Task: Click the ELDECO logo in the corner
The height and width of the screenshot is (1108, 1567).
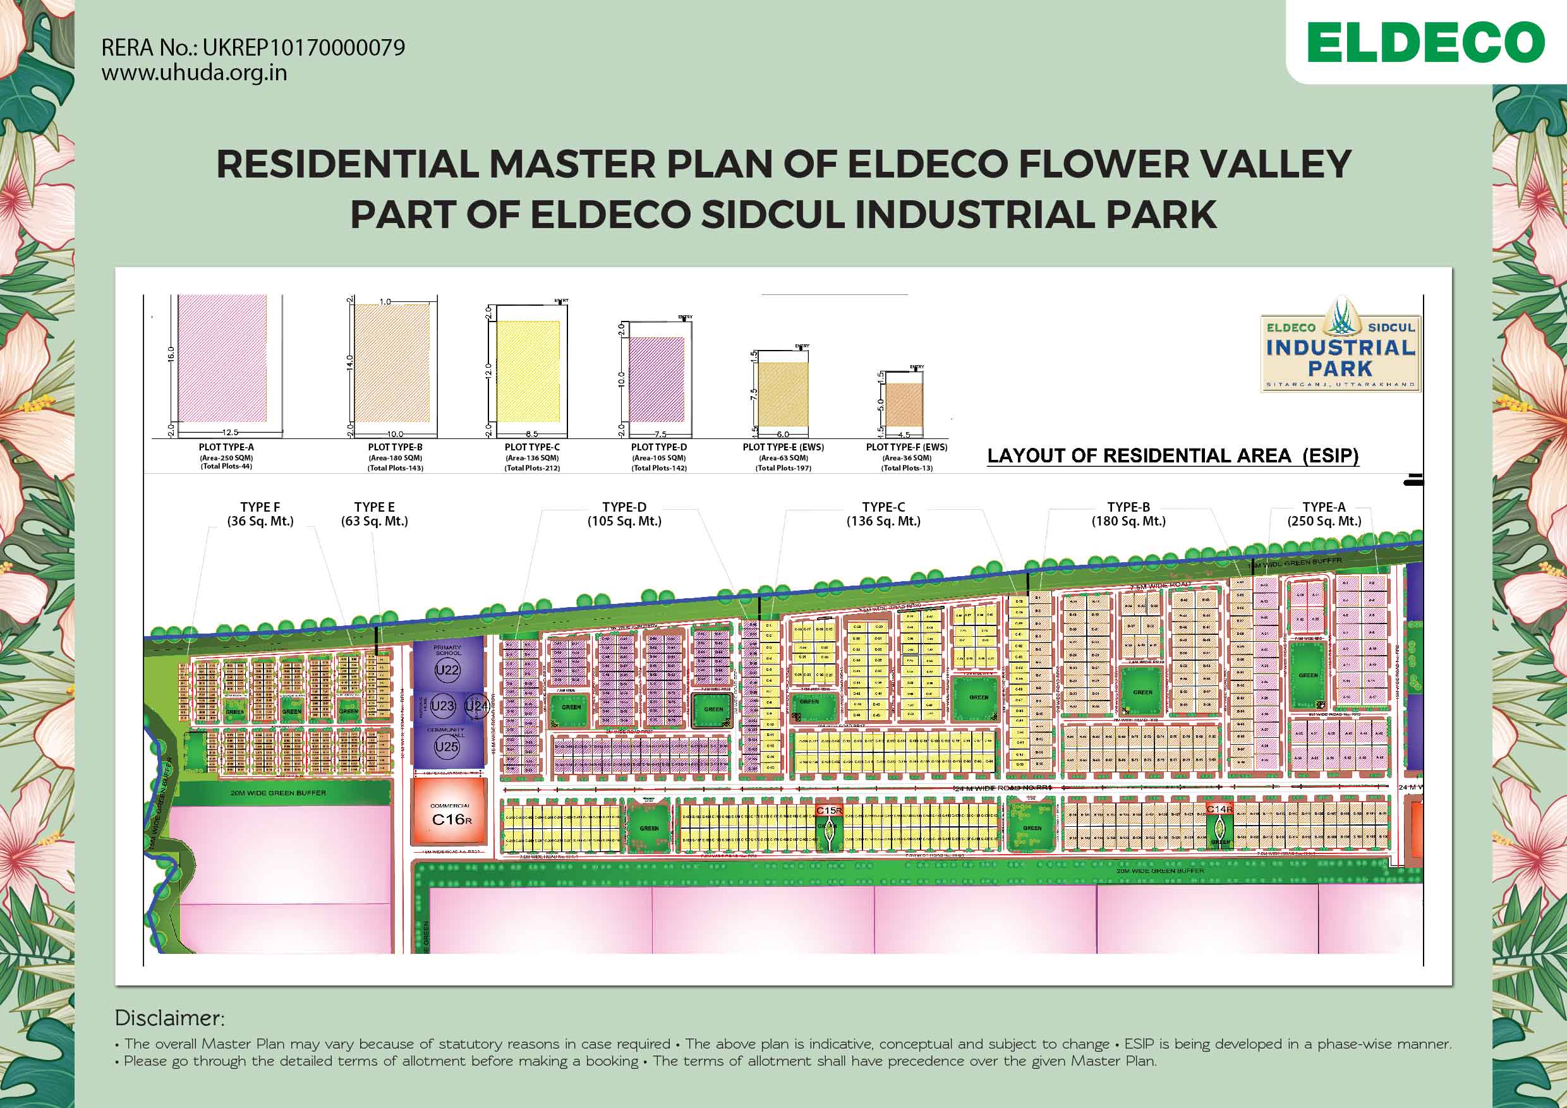Action: point(1425,42)
